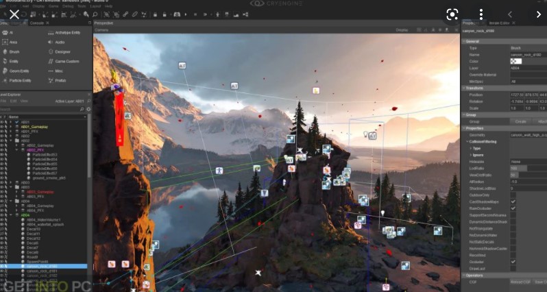Open the three-dot more options menu
Image resolution: width=547 pixels, height=292 pixels.
[481, 14]
